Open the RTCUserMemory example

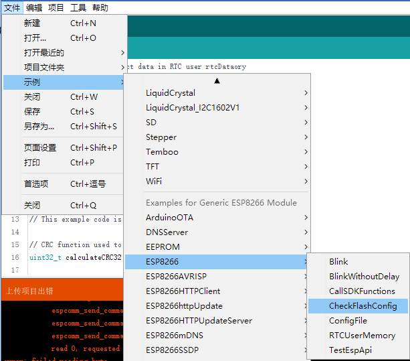[x=358, y=336]
